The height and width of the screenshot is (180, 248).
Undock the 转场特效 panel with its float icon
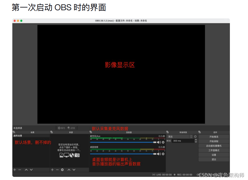pyautogui.click(x=167, y=132)
